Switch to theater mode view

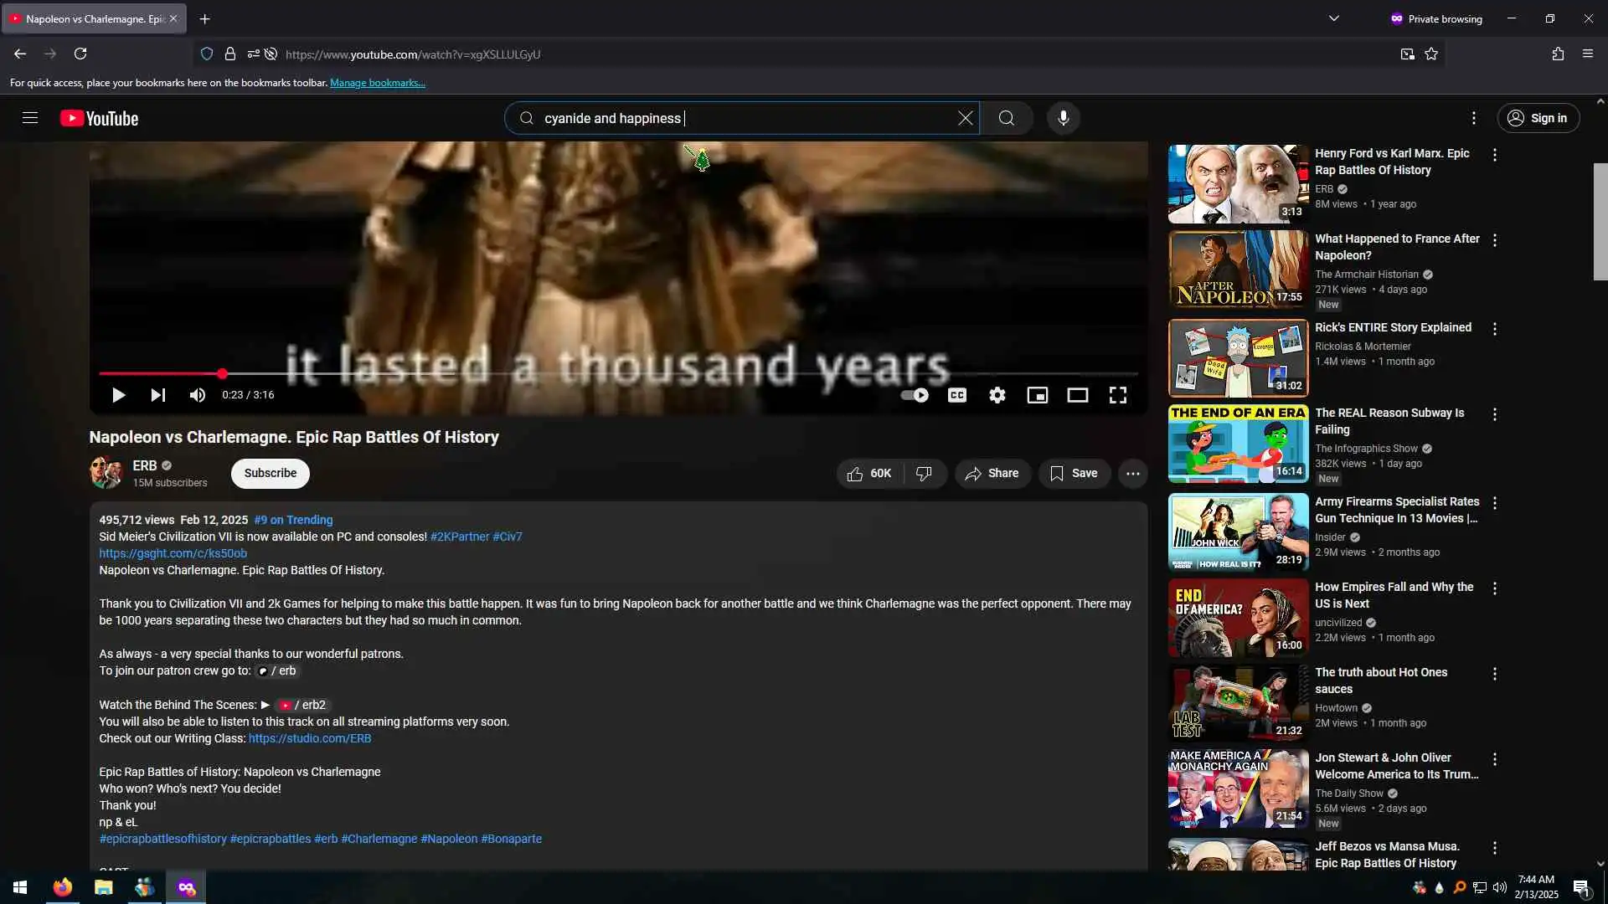pos(1077,395)
